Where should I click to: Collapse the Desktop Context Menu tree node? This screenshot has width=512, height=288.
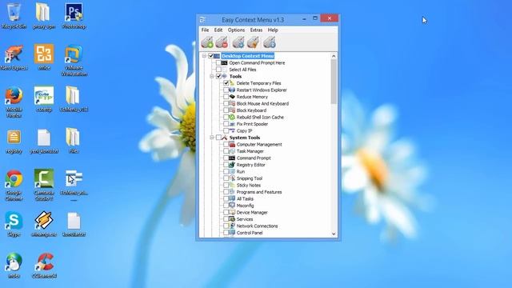[205, 56]
